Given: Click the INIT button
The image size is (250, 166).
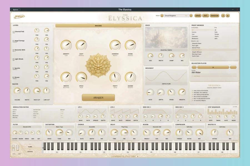Looking at the screenshot, I should [x=206, y=15].
